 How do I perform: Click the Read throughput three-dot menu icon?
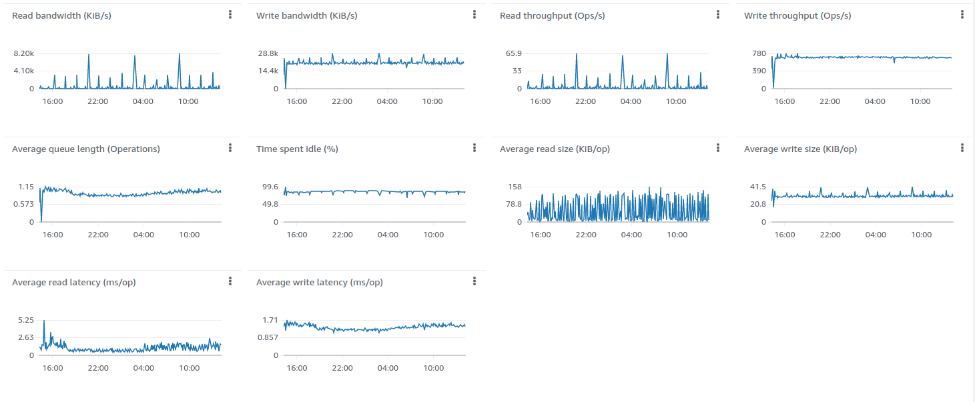pos(718,15)
